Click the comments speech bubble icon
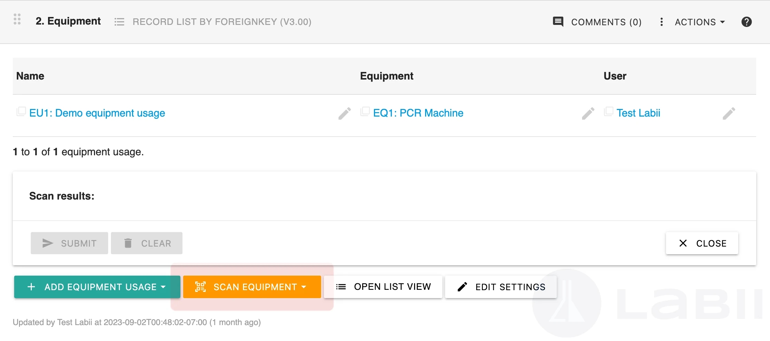The height and width of the screenshot is (341, 770). pyautogui.click(x=558, y=22)
